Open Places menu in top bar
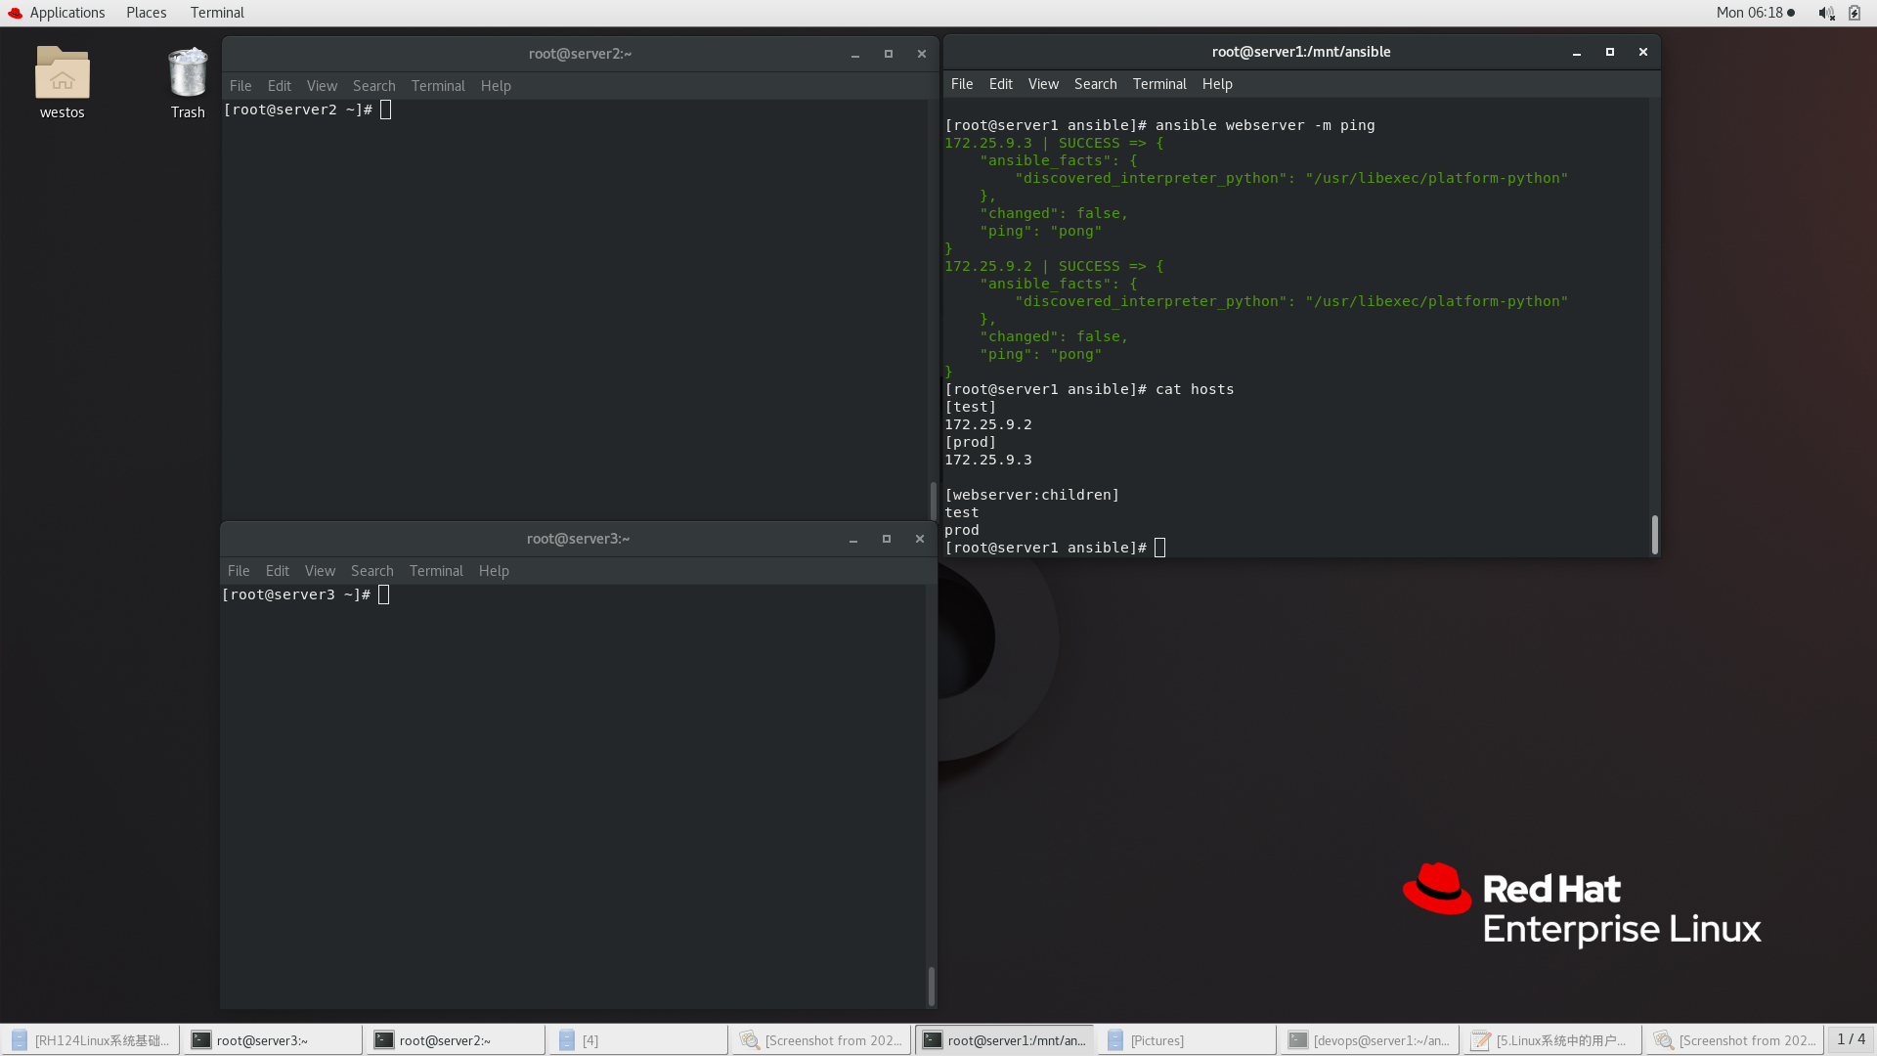Screen dimensions: 1877x1056 coord(146,13)
